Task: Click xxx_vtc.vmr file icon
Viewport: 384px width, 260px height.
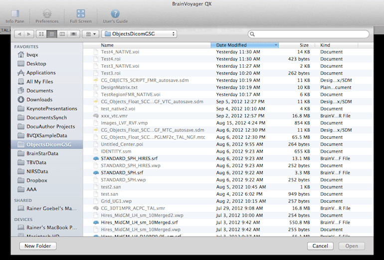Action: (x=96, y=116)
